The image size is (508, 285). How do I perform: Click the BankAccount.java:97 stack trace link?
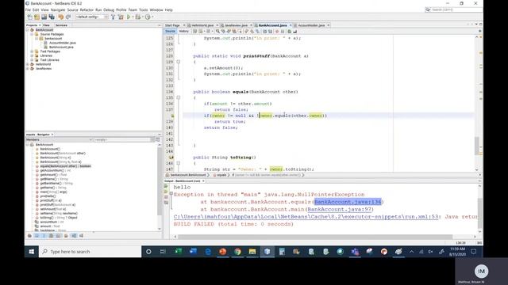(339, 209)
